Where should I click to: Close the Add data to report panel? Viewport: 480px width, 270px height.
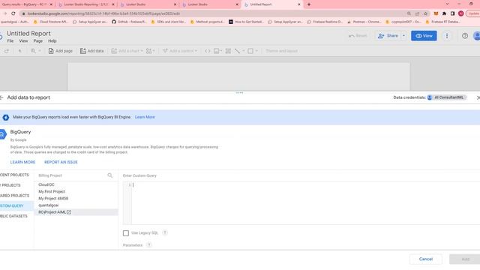click(478, 97)
